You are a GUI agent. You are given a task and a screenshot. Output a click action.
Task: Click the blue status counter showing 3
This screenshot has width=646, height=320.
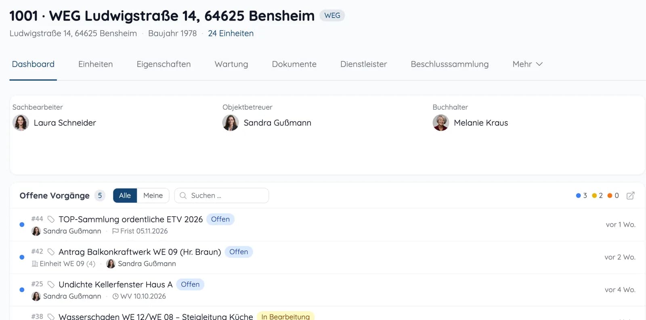pos(581,196)
